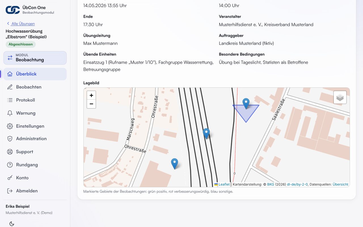Image resolution: width=363 pixels, height=227 pixels.
Task: Click the Support lifebuoy icon
Action: coord(10,152)
